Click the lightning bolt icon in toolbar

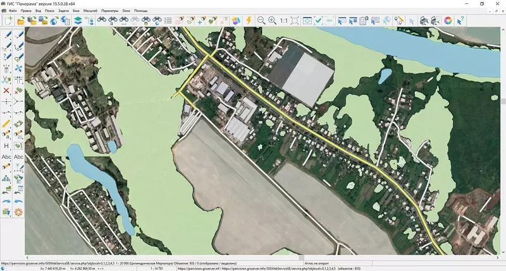248,21
